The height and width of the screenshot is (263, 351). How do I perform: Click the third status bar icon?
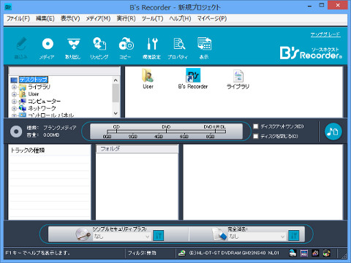pyautogui.click(x=315, y=254)
